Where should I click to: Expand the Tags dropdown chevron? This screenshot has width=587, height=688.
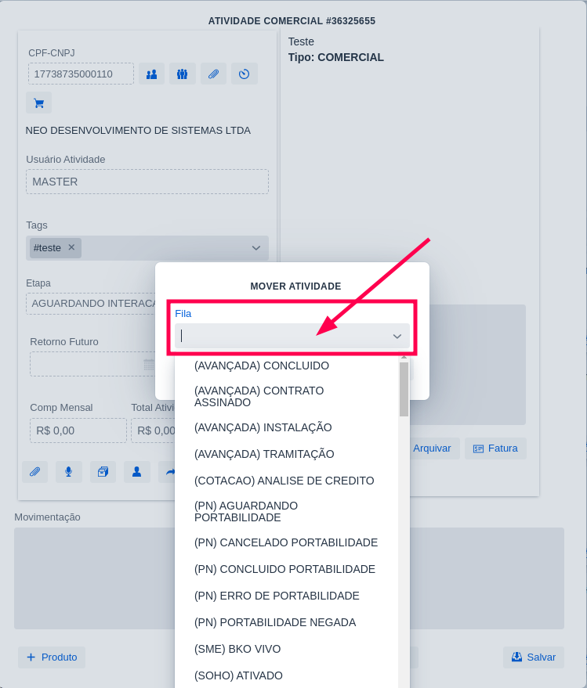coord(255,248)
